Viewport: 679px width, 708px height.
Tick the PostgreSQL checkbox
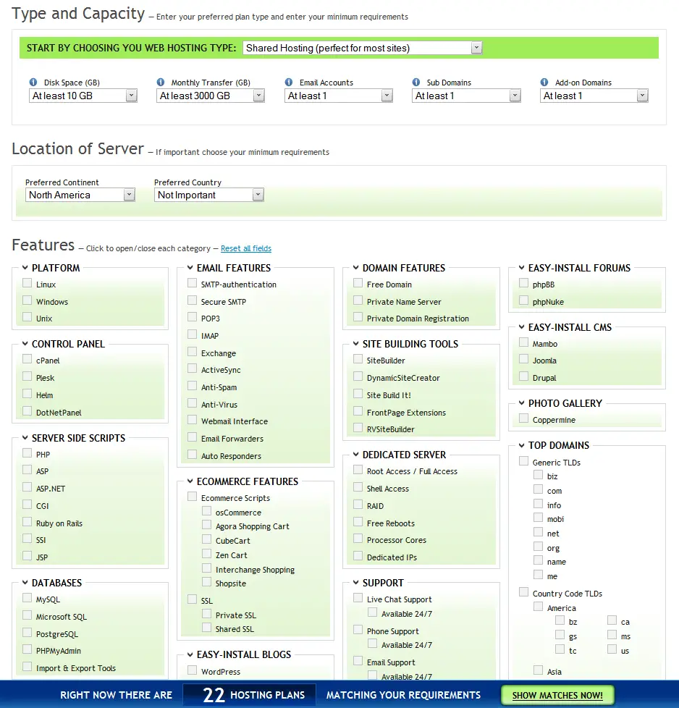pyautogui.click(x=27, y=633)
